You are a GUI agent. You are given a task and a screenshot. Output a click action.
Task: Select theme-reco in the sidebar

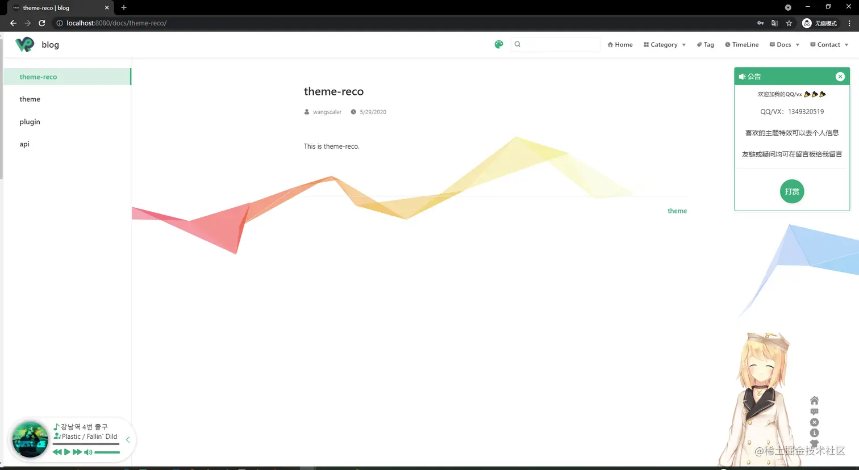click(x=67, y=77)
